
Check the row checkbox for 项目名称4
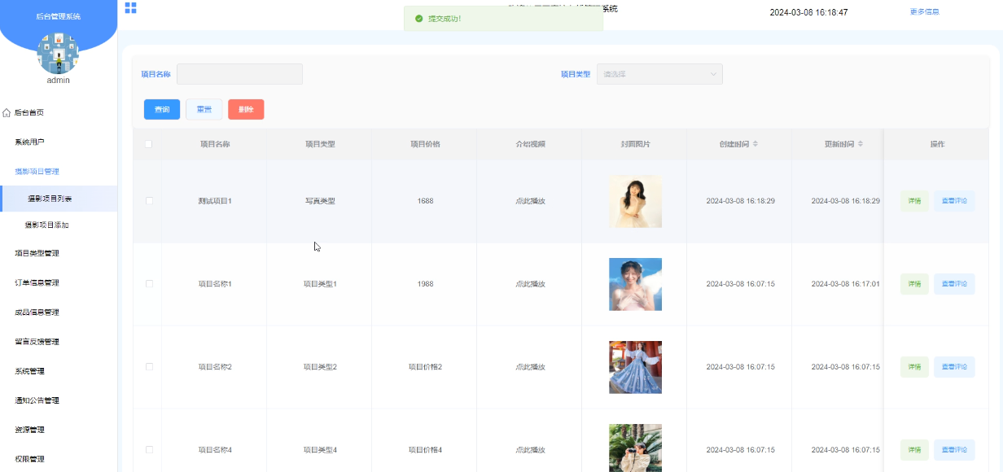(149, 450)
